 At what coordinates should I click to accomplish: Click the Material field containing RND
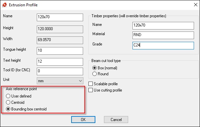(163, 35)
